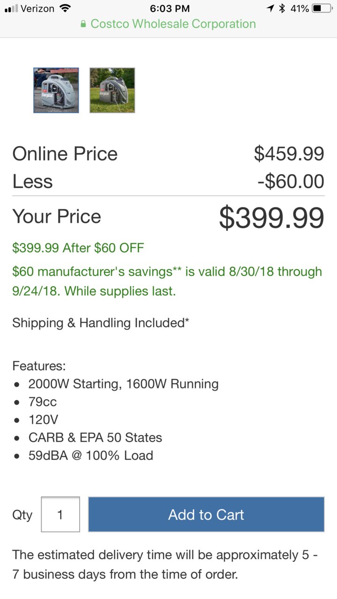Tap the Bluetooth icon in status bar

coord(282,8)
